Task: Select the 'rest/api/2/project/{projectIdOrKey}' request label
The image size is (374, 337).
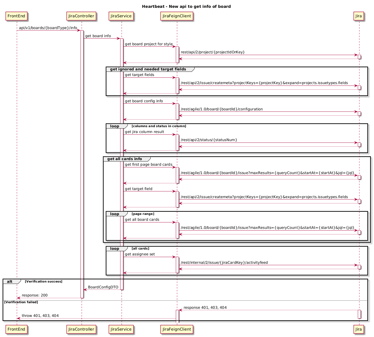Action: [213, 52]
